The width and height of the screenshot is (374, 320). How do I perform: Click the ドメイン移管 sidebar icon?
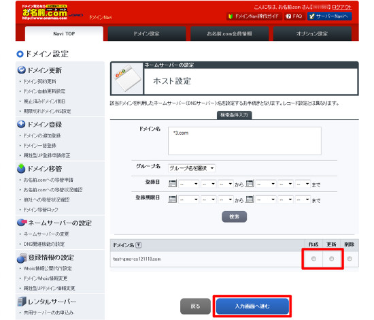tap(21, 168)
